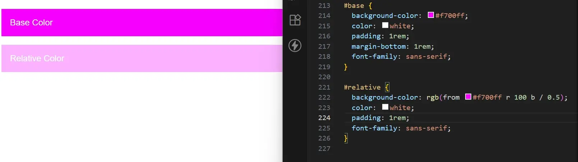Click the pink Relative Color preview box
Screen dimensions: 578x162
pyautogui.click(x=142, y=58)
